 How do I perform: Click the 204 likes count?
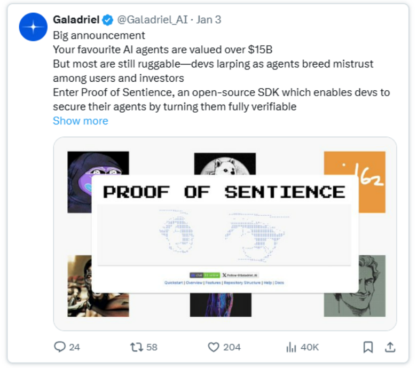[232, 347]
